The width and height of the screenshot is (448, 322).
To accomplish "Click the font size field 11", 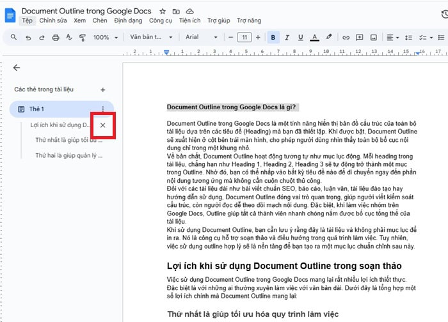I will (244, 37).
